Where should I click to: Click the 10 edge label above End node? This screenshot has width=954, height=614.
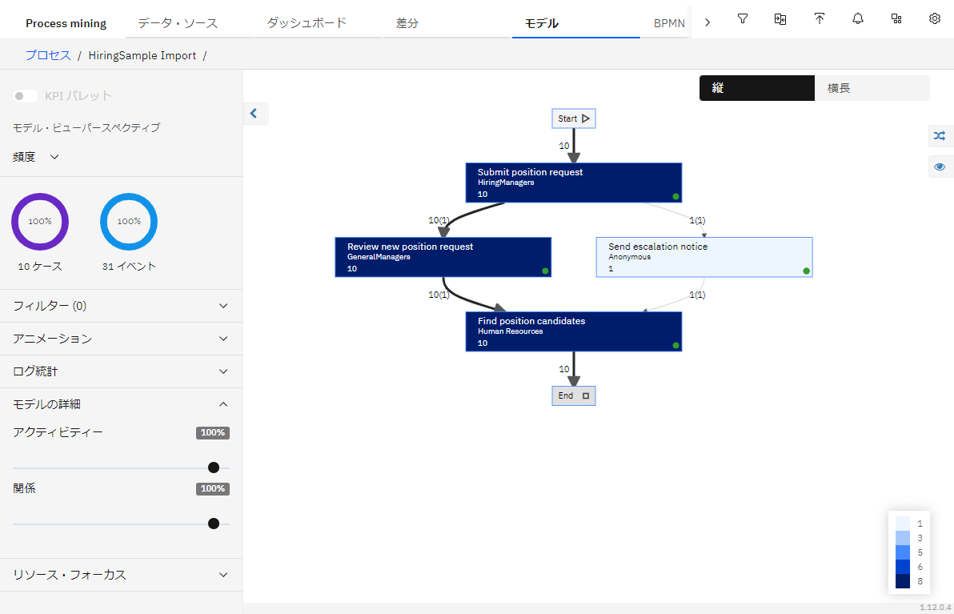pyautogui.click(x=564, y=369)
